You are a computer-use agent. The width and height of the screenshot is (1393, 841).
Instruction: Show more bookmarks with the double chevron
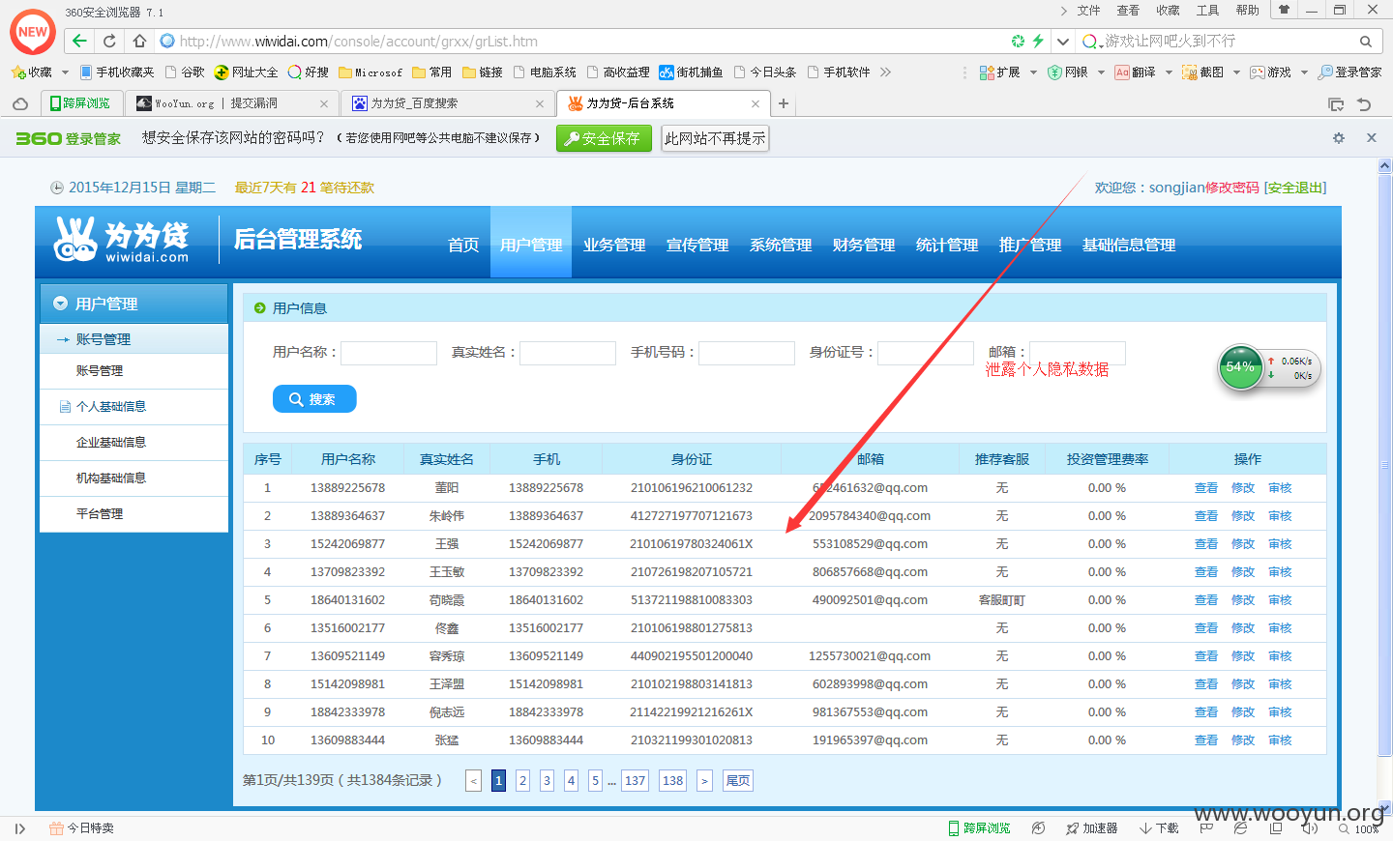(x=885, y=72)
